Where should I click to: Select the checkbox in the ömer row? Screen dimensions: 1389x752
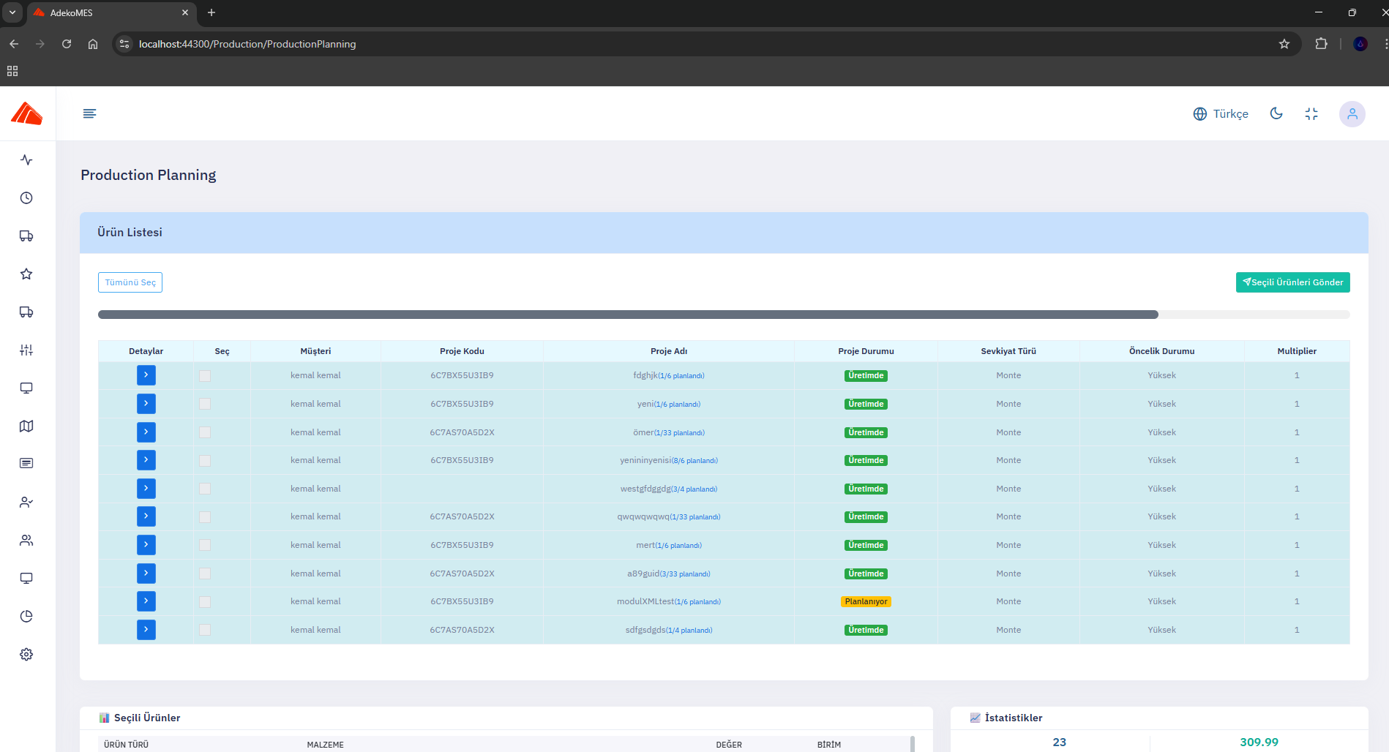(x=205, y=432)
